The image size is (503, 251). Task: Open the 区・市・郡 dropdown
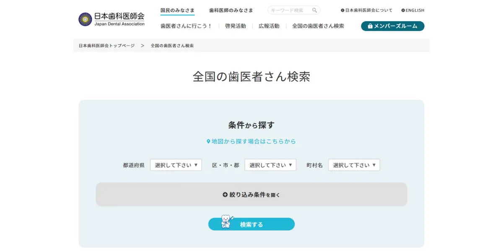[x=270, y=165]
